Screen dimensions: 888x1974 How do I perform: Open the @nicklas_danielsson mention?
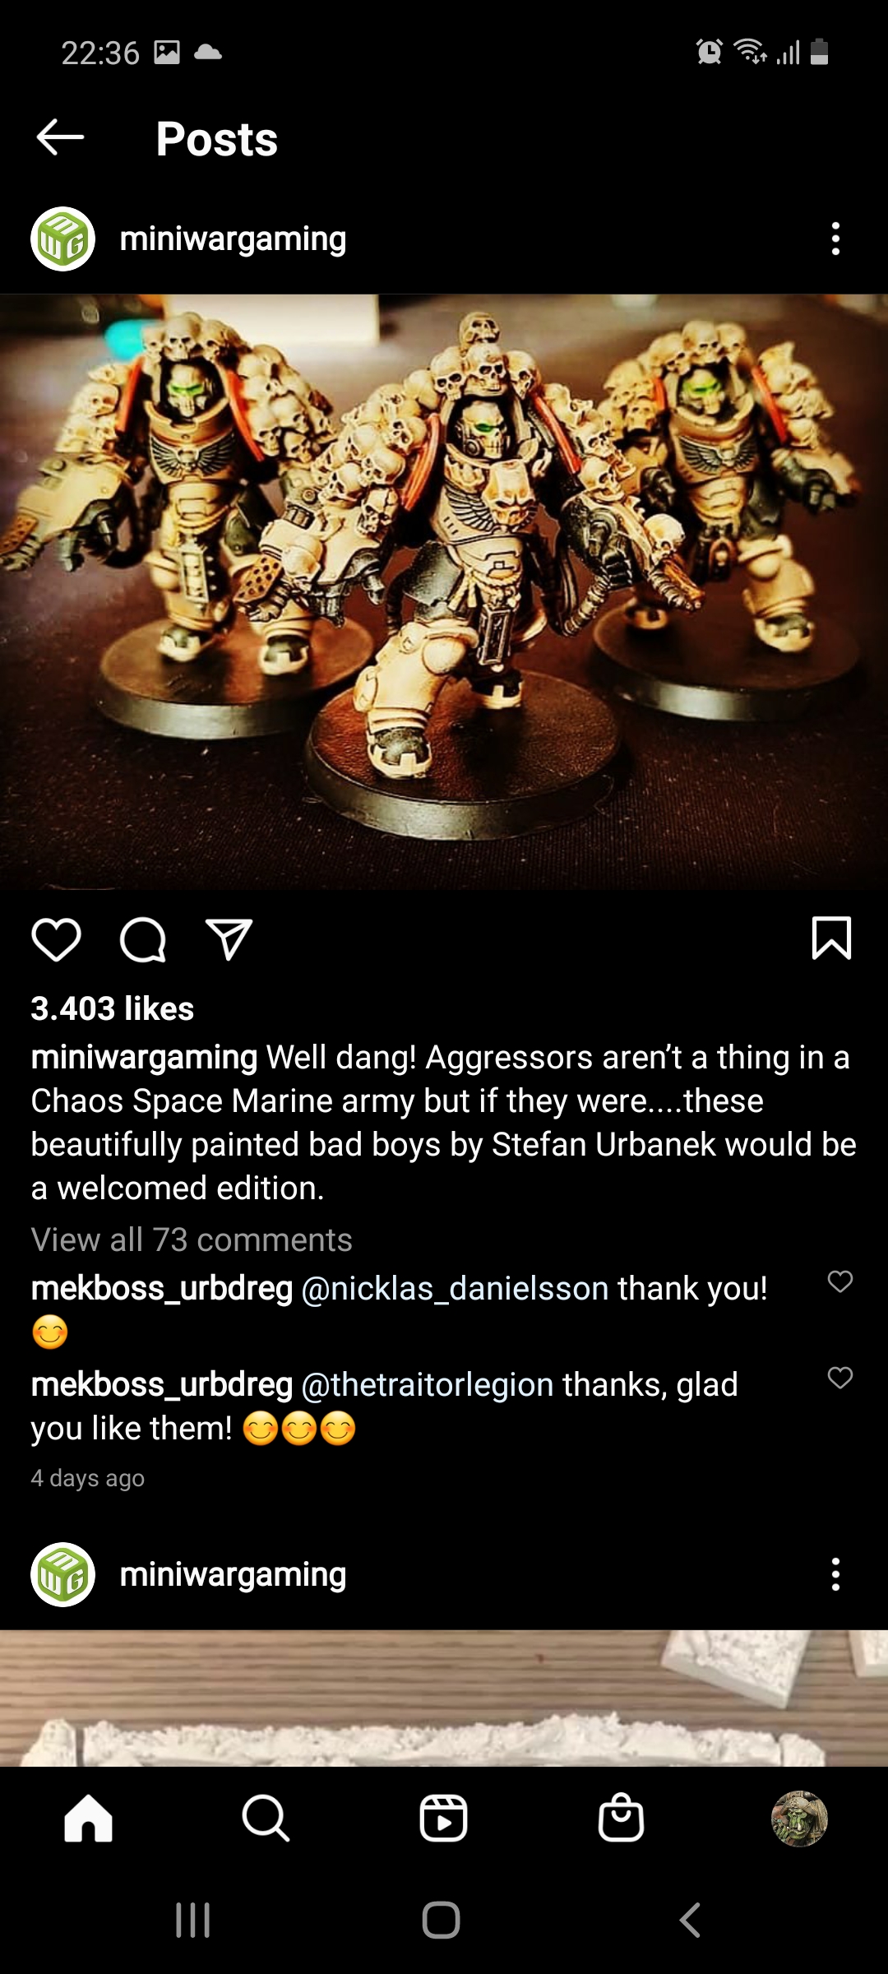point(456,1288)
